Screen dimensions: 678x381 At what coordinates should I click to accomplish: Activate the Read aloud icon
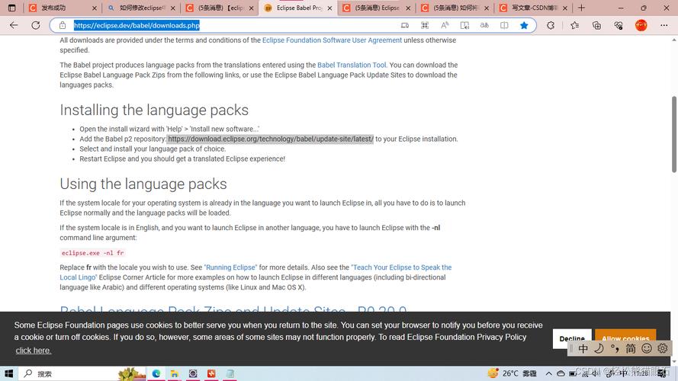(445, 25)
